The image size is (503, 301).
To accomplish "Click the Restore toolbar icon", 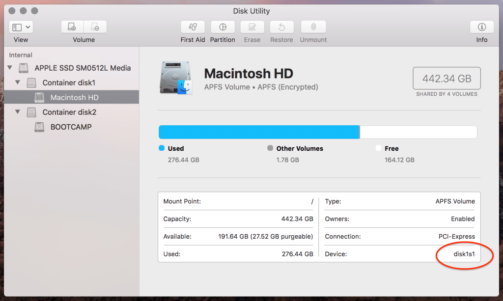I will (281, 27).
